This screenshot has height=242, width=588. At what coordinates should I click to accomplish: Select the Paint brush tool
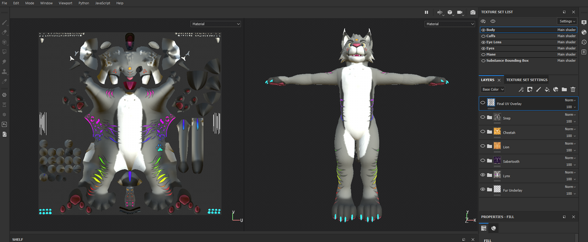point(5,22)
